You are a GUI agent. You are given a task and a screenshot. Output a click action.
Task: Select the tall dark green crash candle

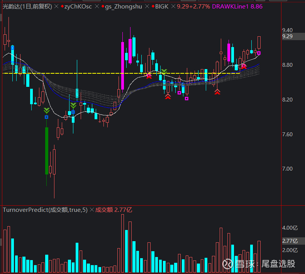click(47, 151)
